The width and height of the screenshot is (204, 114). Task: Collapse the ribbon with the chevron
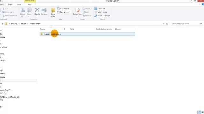200,4
